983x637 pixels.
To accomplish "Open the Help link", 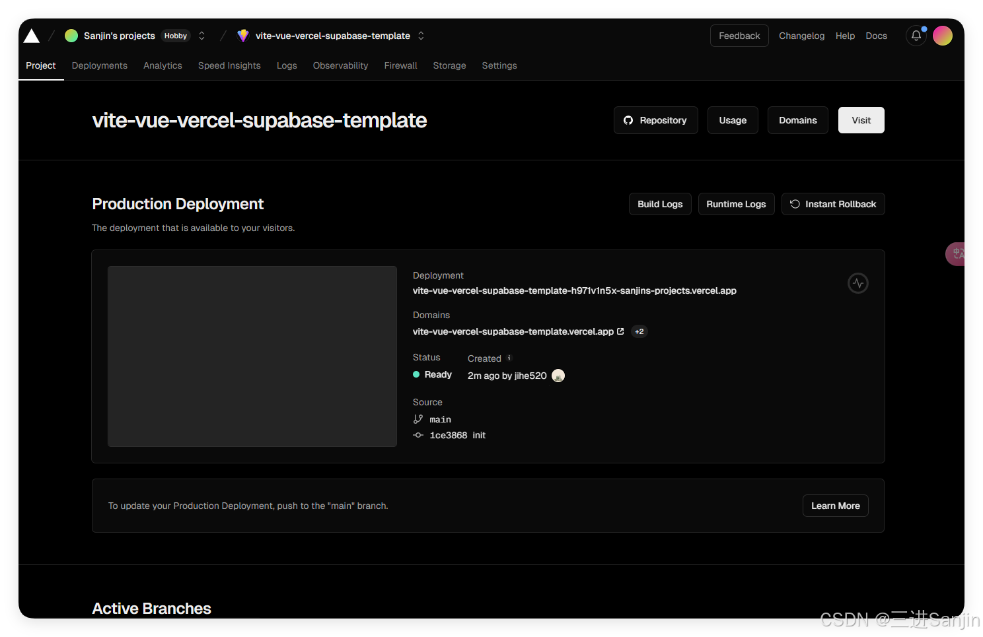I will (845, 36).
